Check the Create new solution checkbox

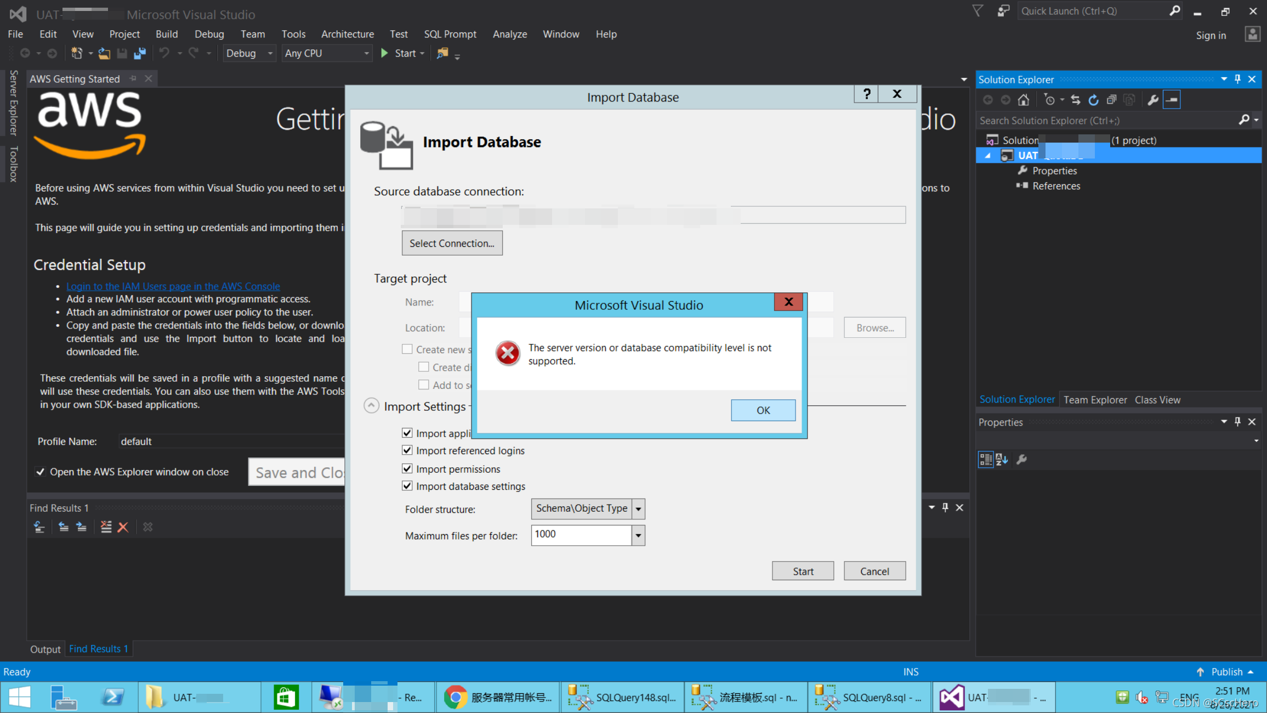click(x=407, y=349)
